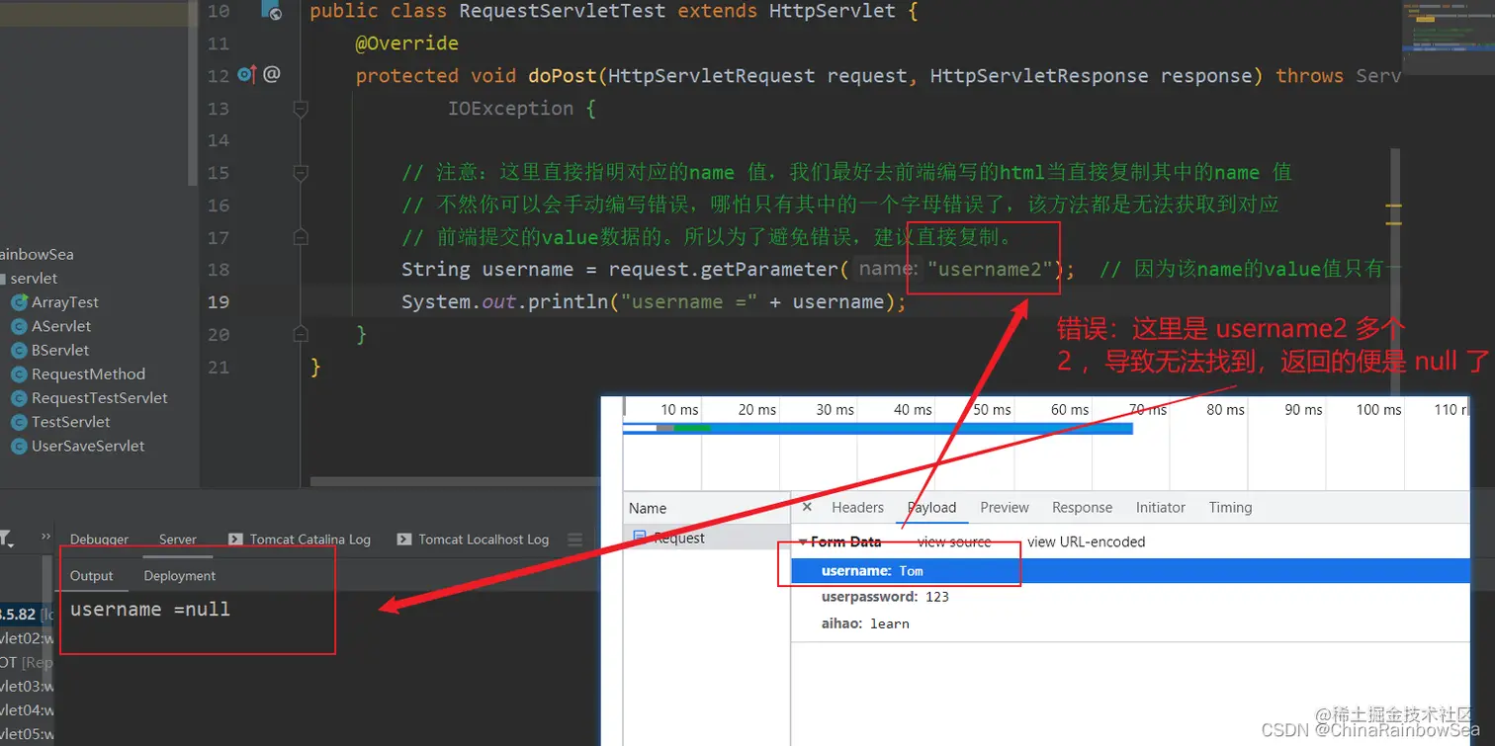This screenshot has height=746, width=1495.
Task: Select the Request entry in Name list
Action: pyautogui.click(x=707, y=538)
